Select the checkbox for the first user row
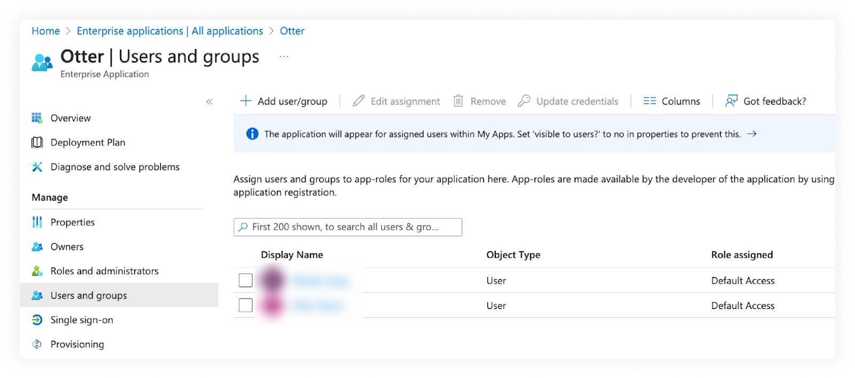The image size is (855, 378). [246, 280]
